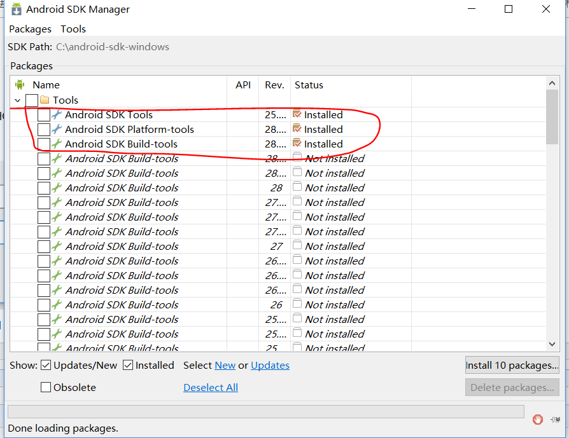This screenshot has height=438, width=569.
Task: Tick checkbox of Build-tools revision 26 row
Action: coord(44,305)
